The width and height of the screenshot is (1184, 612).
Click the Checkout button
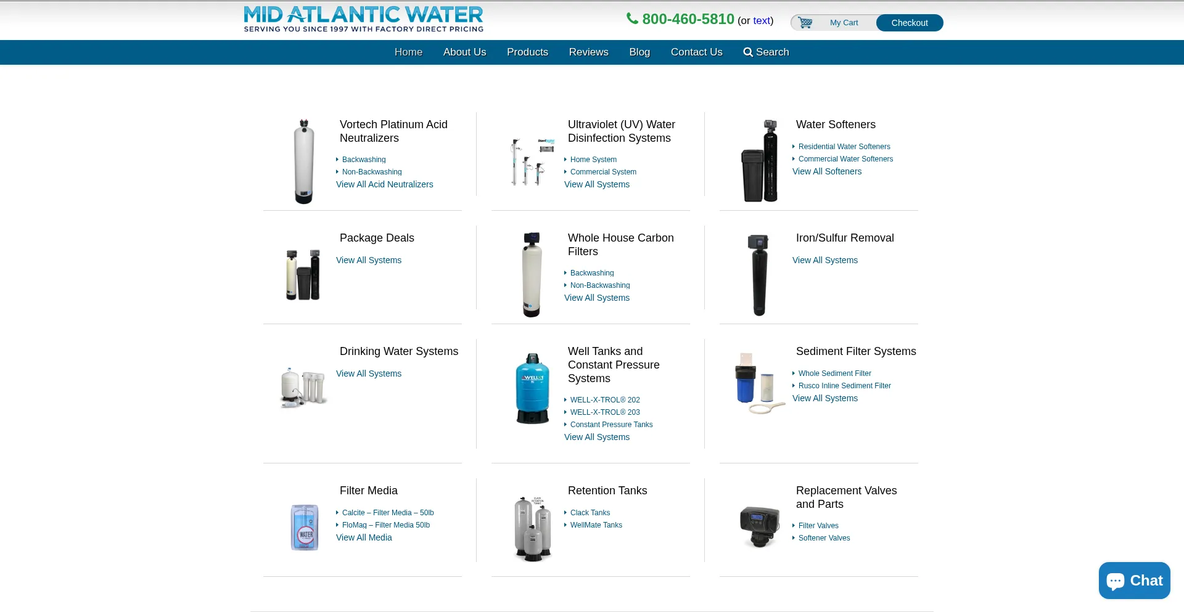[x=910, y=23]
